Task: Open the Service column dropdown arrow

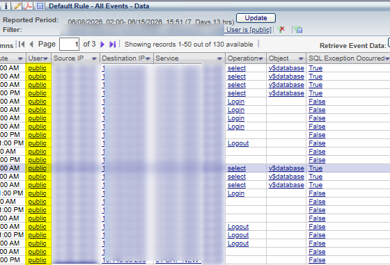Action: point(219,58)
